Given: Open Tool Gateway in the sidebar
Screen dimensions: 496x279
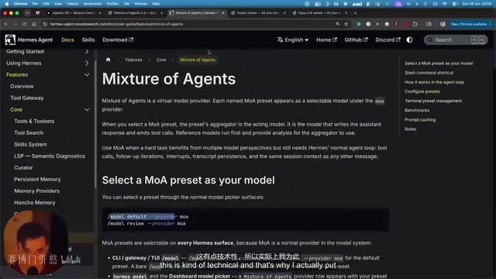Looking at the screenshot, I should coord(27,98).
